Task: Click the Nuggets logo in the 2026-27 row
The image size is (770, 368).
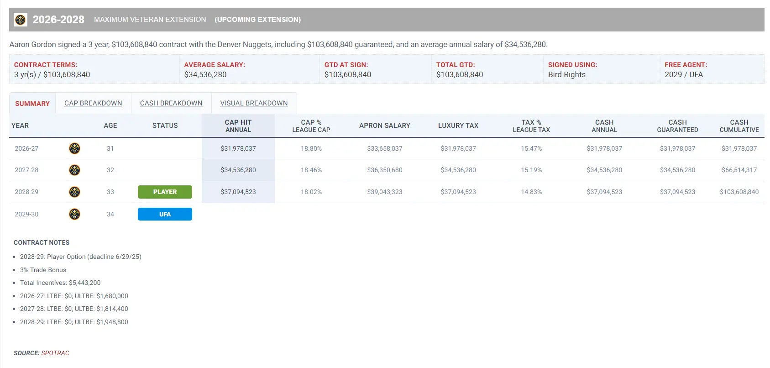Action: [x=74, y=148]
